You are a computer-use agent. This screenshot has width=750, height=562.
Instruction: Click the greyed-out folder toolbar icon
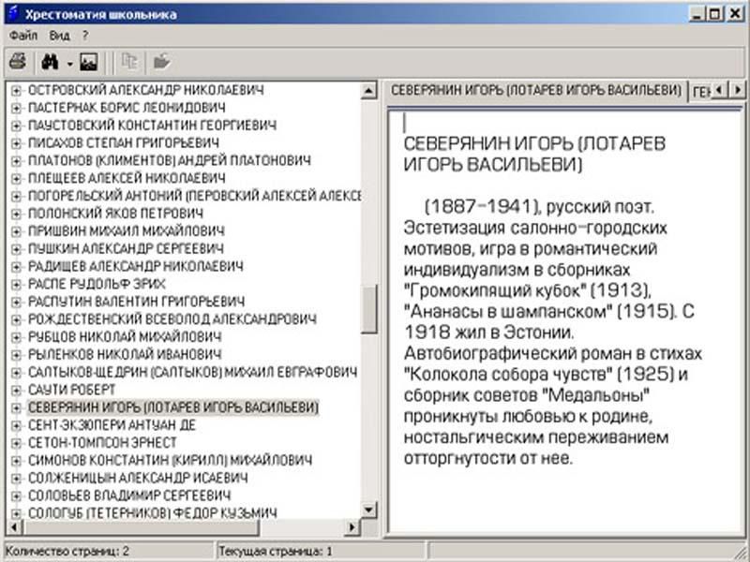tap(161, 62)
